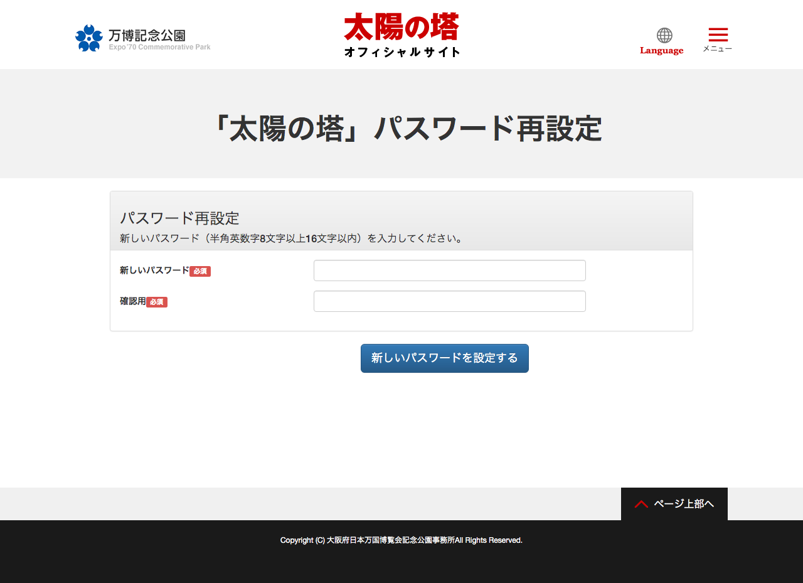Click the ページ上部へ back-to-top button
This screenshot has width=803, height=583.
pyautogui.click(x=674, y=504)
